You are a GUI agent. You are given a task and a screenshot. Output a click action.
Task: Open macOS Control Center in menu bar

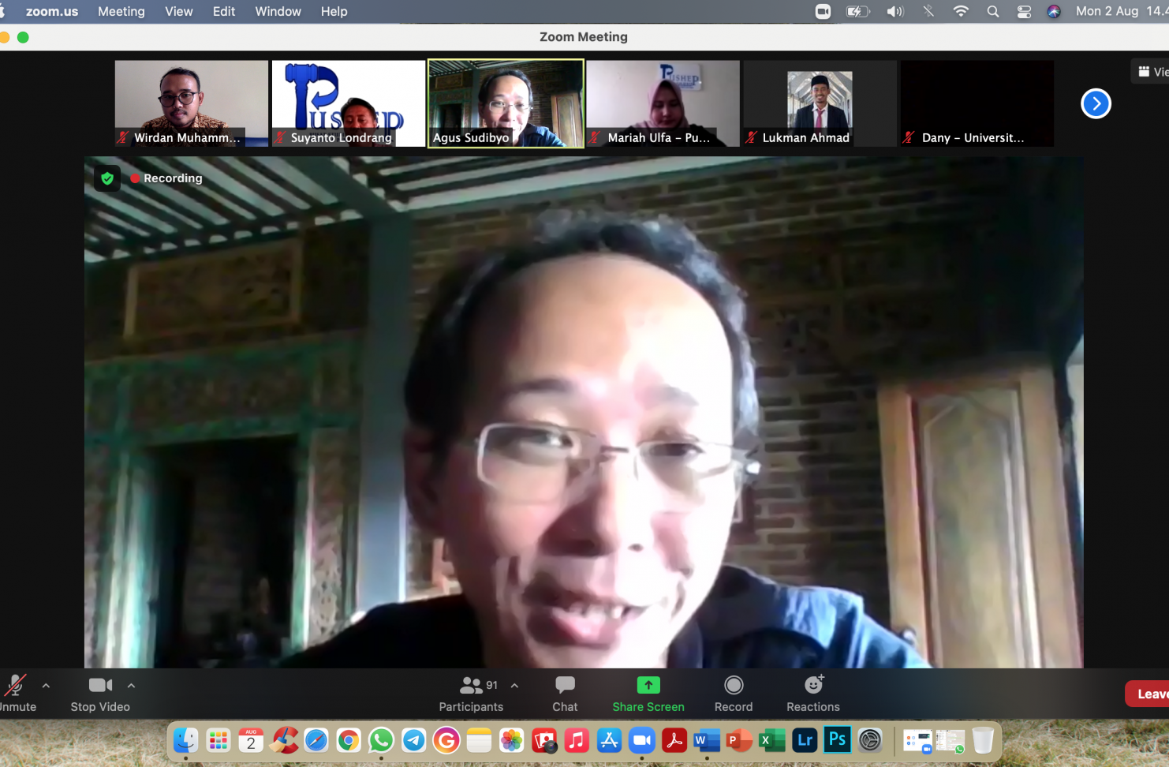point(1024,12)
